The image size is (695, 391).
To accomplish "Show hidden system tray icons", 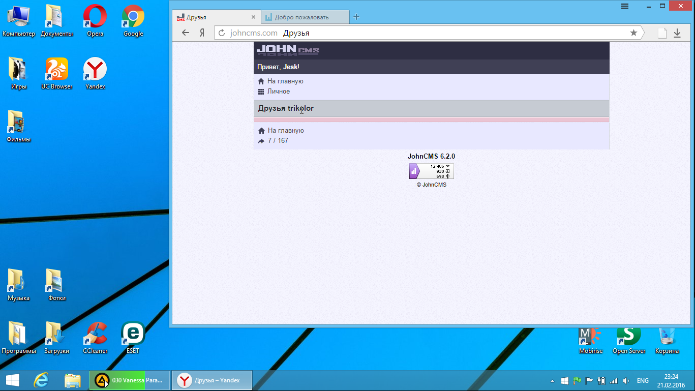I will point(553,381).
